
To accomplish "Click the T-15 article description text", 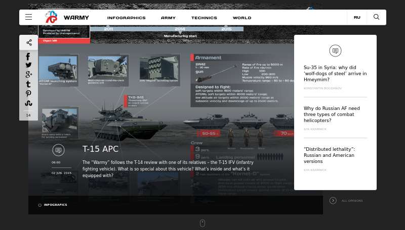I will pos(168,169).
